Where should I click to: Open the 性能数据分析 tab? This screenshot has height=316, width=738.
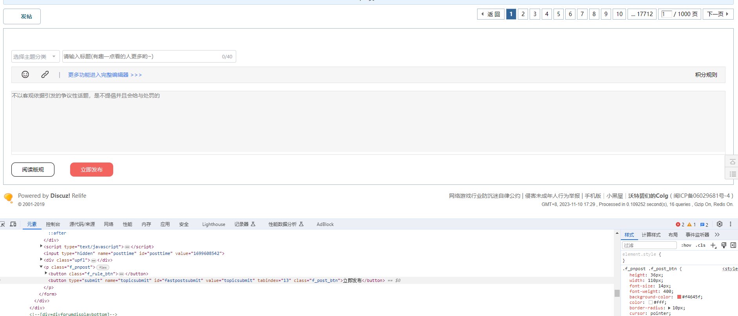tap(286, 224)
